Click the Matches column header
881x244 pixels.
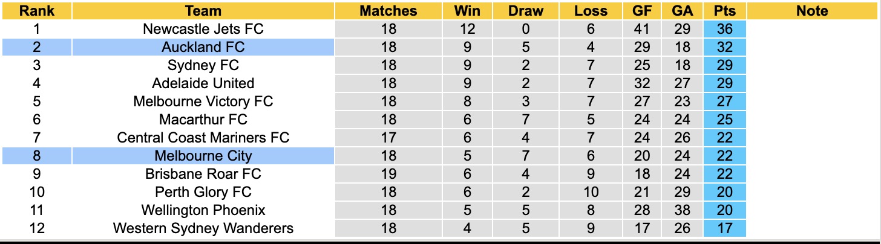[388, 11]
